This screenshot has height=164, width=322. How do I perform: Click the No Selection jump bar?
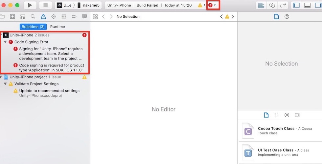point(128,17)
